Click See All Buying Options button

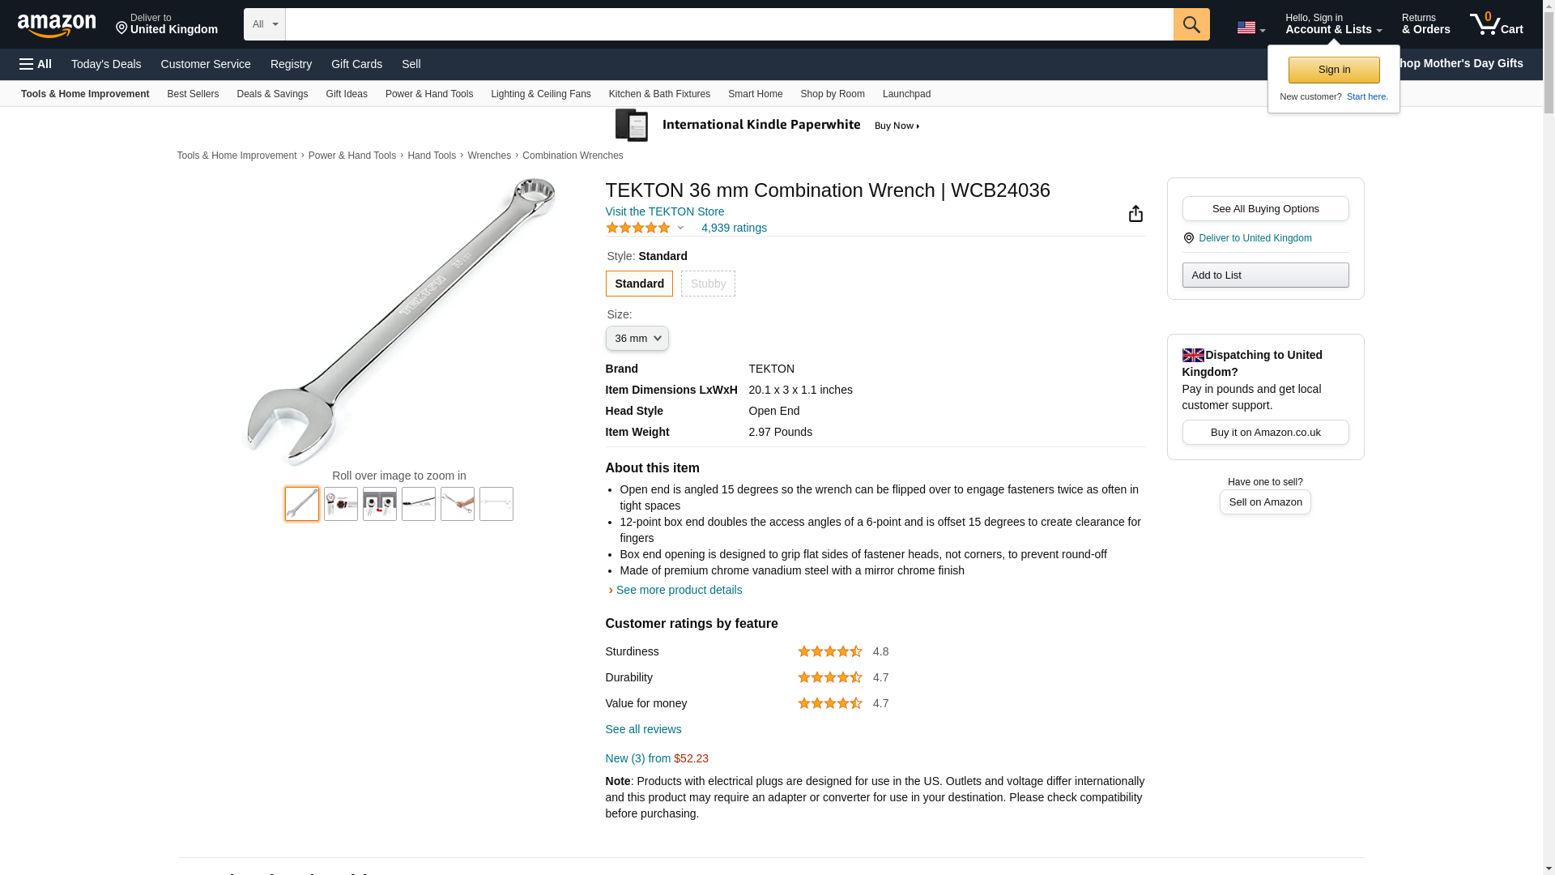[x=1265, y=209]
